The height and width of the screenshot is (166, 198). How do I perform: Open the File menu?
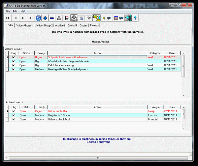tap(8, 11)
